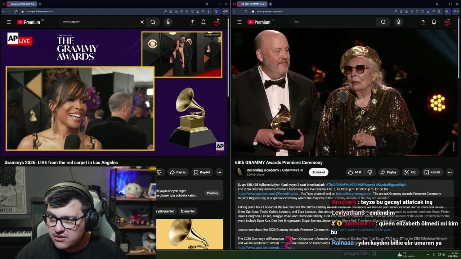Image resolution: width=461 pixels, height=259 pixels.
Task: Open weather widget in taskbar
Action: click(x=406, y=255)
